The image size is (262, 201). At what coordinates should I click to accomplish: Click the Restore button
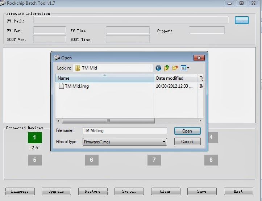(x=93, y=191)
